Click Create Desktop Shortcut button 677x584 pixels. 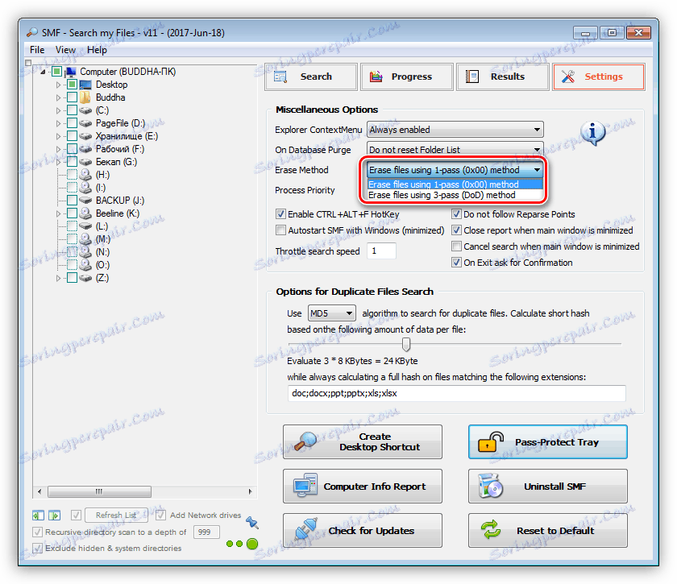tap(363, 441)
